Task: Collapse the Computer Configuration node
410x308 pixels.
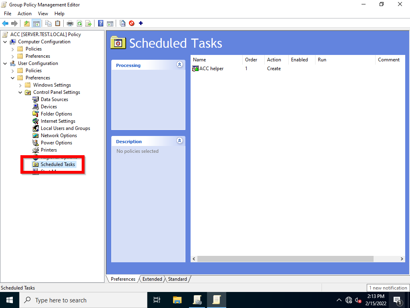Action: point(5,42)
